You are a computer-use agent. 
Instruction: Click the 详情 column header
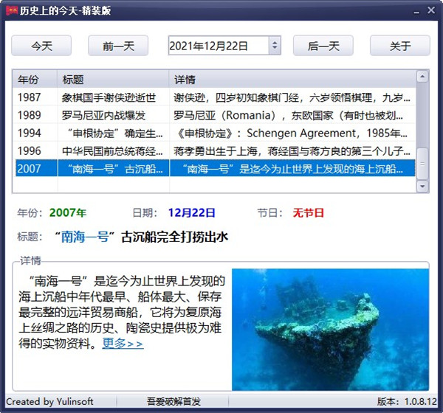coord(292,80)
